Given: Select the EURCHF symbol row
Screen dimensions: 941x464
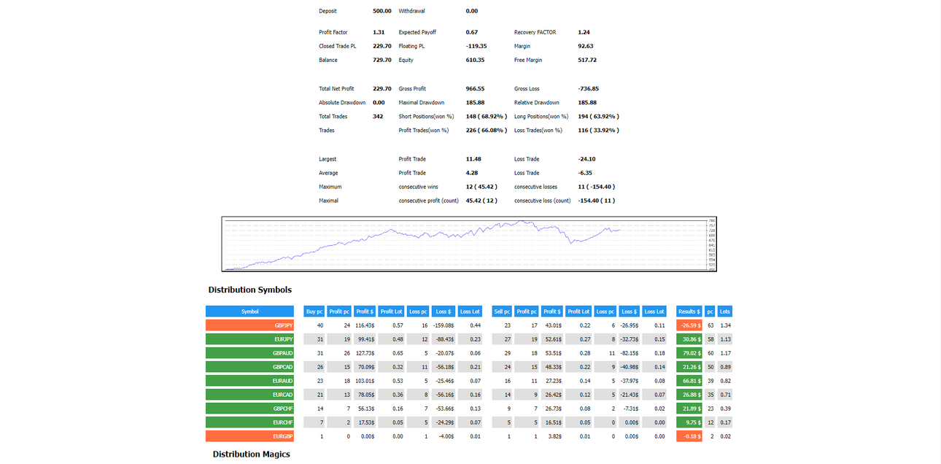Looking at the screenshot, I should coord(249,422).
